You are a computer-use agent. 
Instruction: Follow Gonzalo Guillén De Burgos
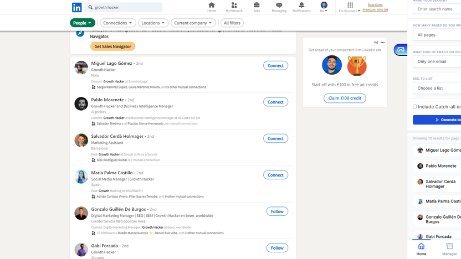click(277, 211)
